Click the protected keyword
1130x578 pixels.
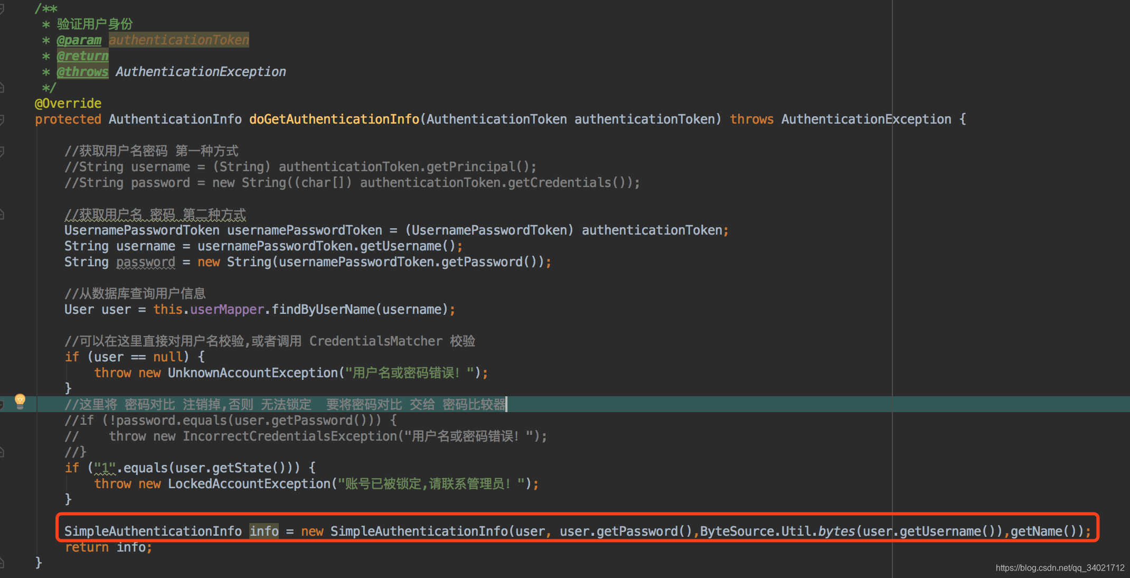(68, 119)
